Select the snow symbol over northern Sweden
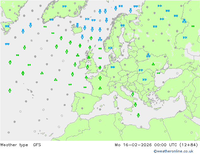The image size is (200, 154). tap(122, 25)
